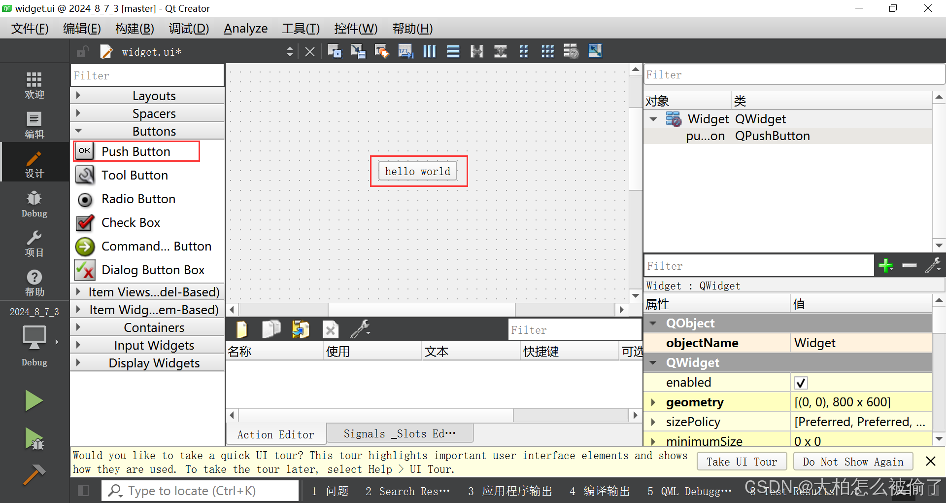Click Take UI Tour button
The height and width of the screenshot is (503, 946).
tap(742, 462)
